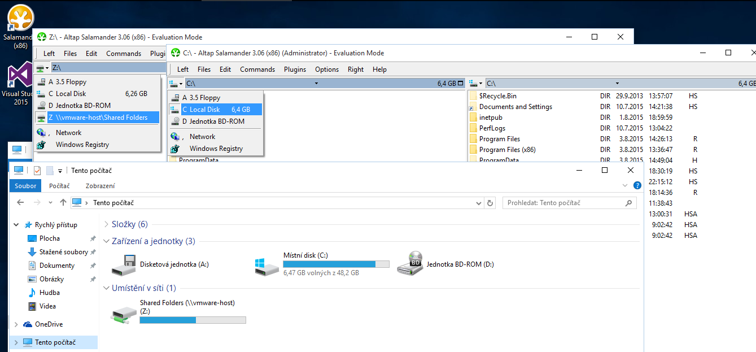Open Windows Registry from Z:\ window drive menu

click(98, 145)
